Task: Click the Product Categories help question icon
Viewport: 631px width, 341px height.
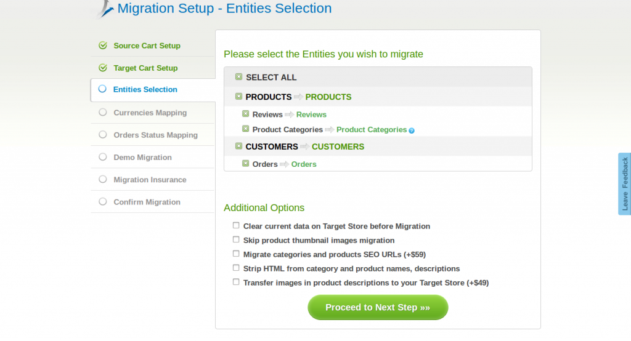Action: (412, 130)
